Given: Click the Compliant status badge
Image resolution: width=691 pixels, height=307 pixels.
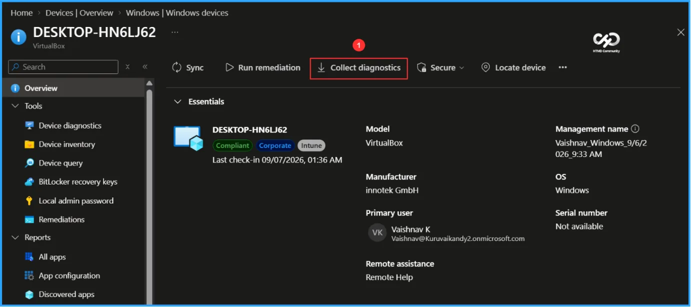Looking at the screenshot, I should pos(233,145).
